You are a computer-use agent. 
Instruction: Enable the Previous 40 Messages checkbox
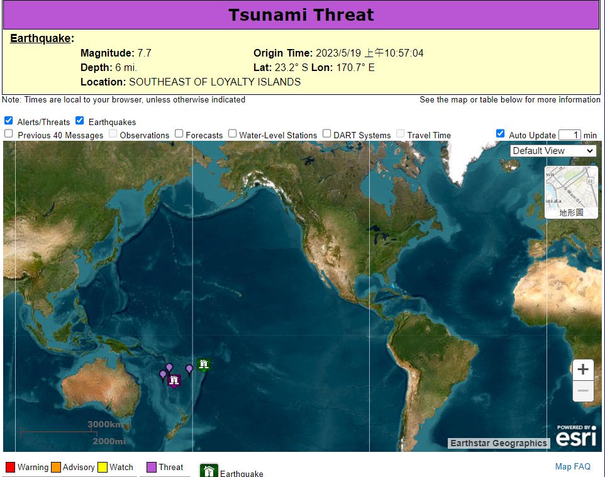[x=9, y=134]
